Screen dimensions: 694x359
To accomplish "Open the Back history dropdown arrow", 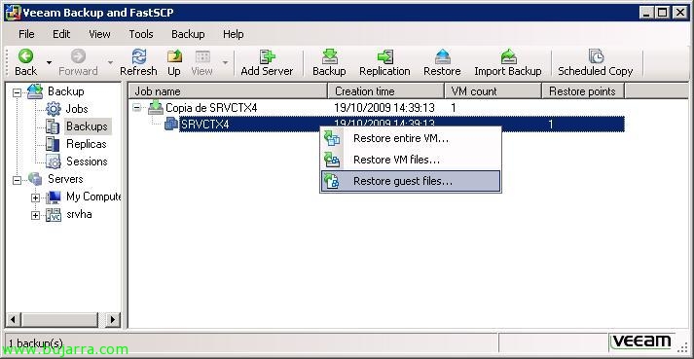I will [x=49, y=63].
